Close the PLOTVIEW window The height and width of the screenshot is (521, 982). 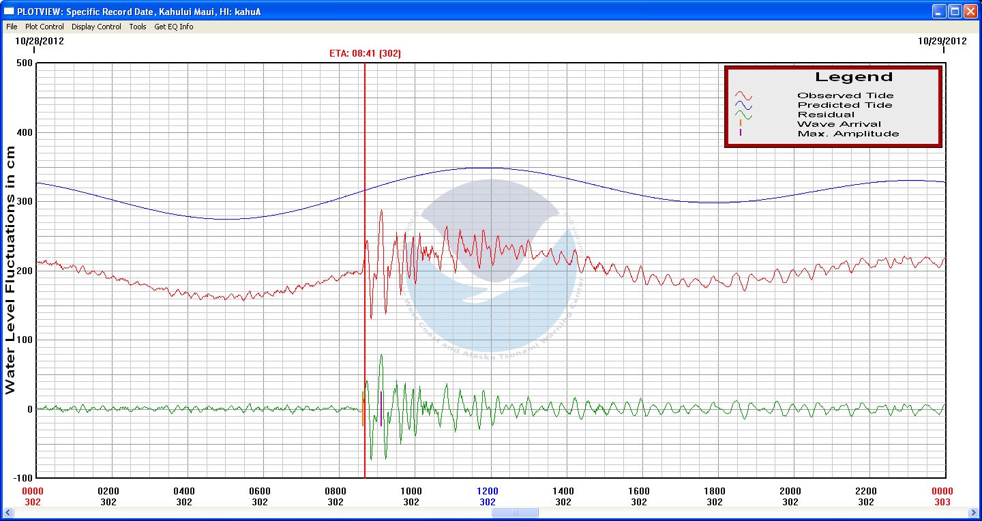pos(970,11)
